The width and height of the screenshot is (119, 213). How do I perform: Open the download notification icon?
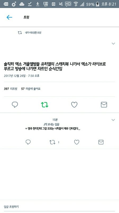click(38, 4)
